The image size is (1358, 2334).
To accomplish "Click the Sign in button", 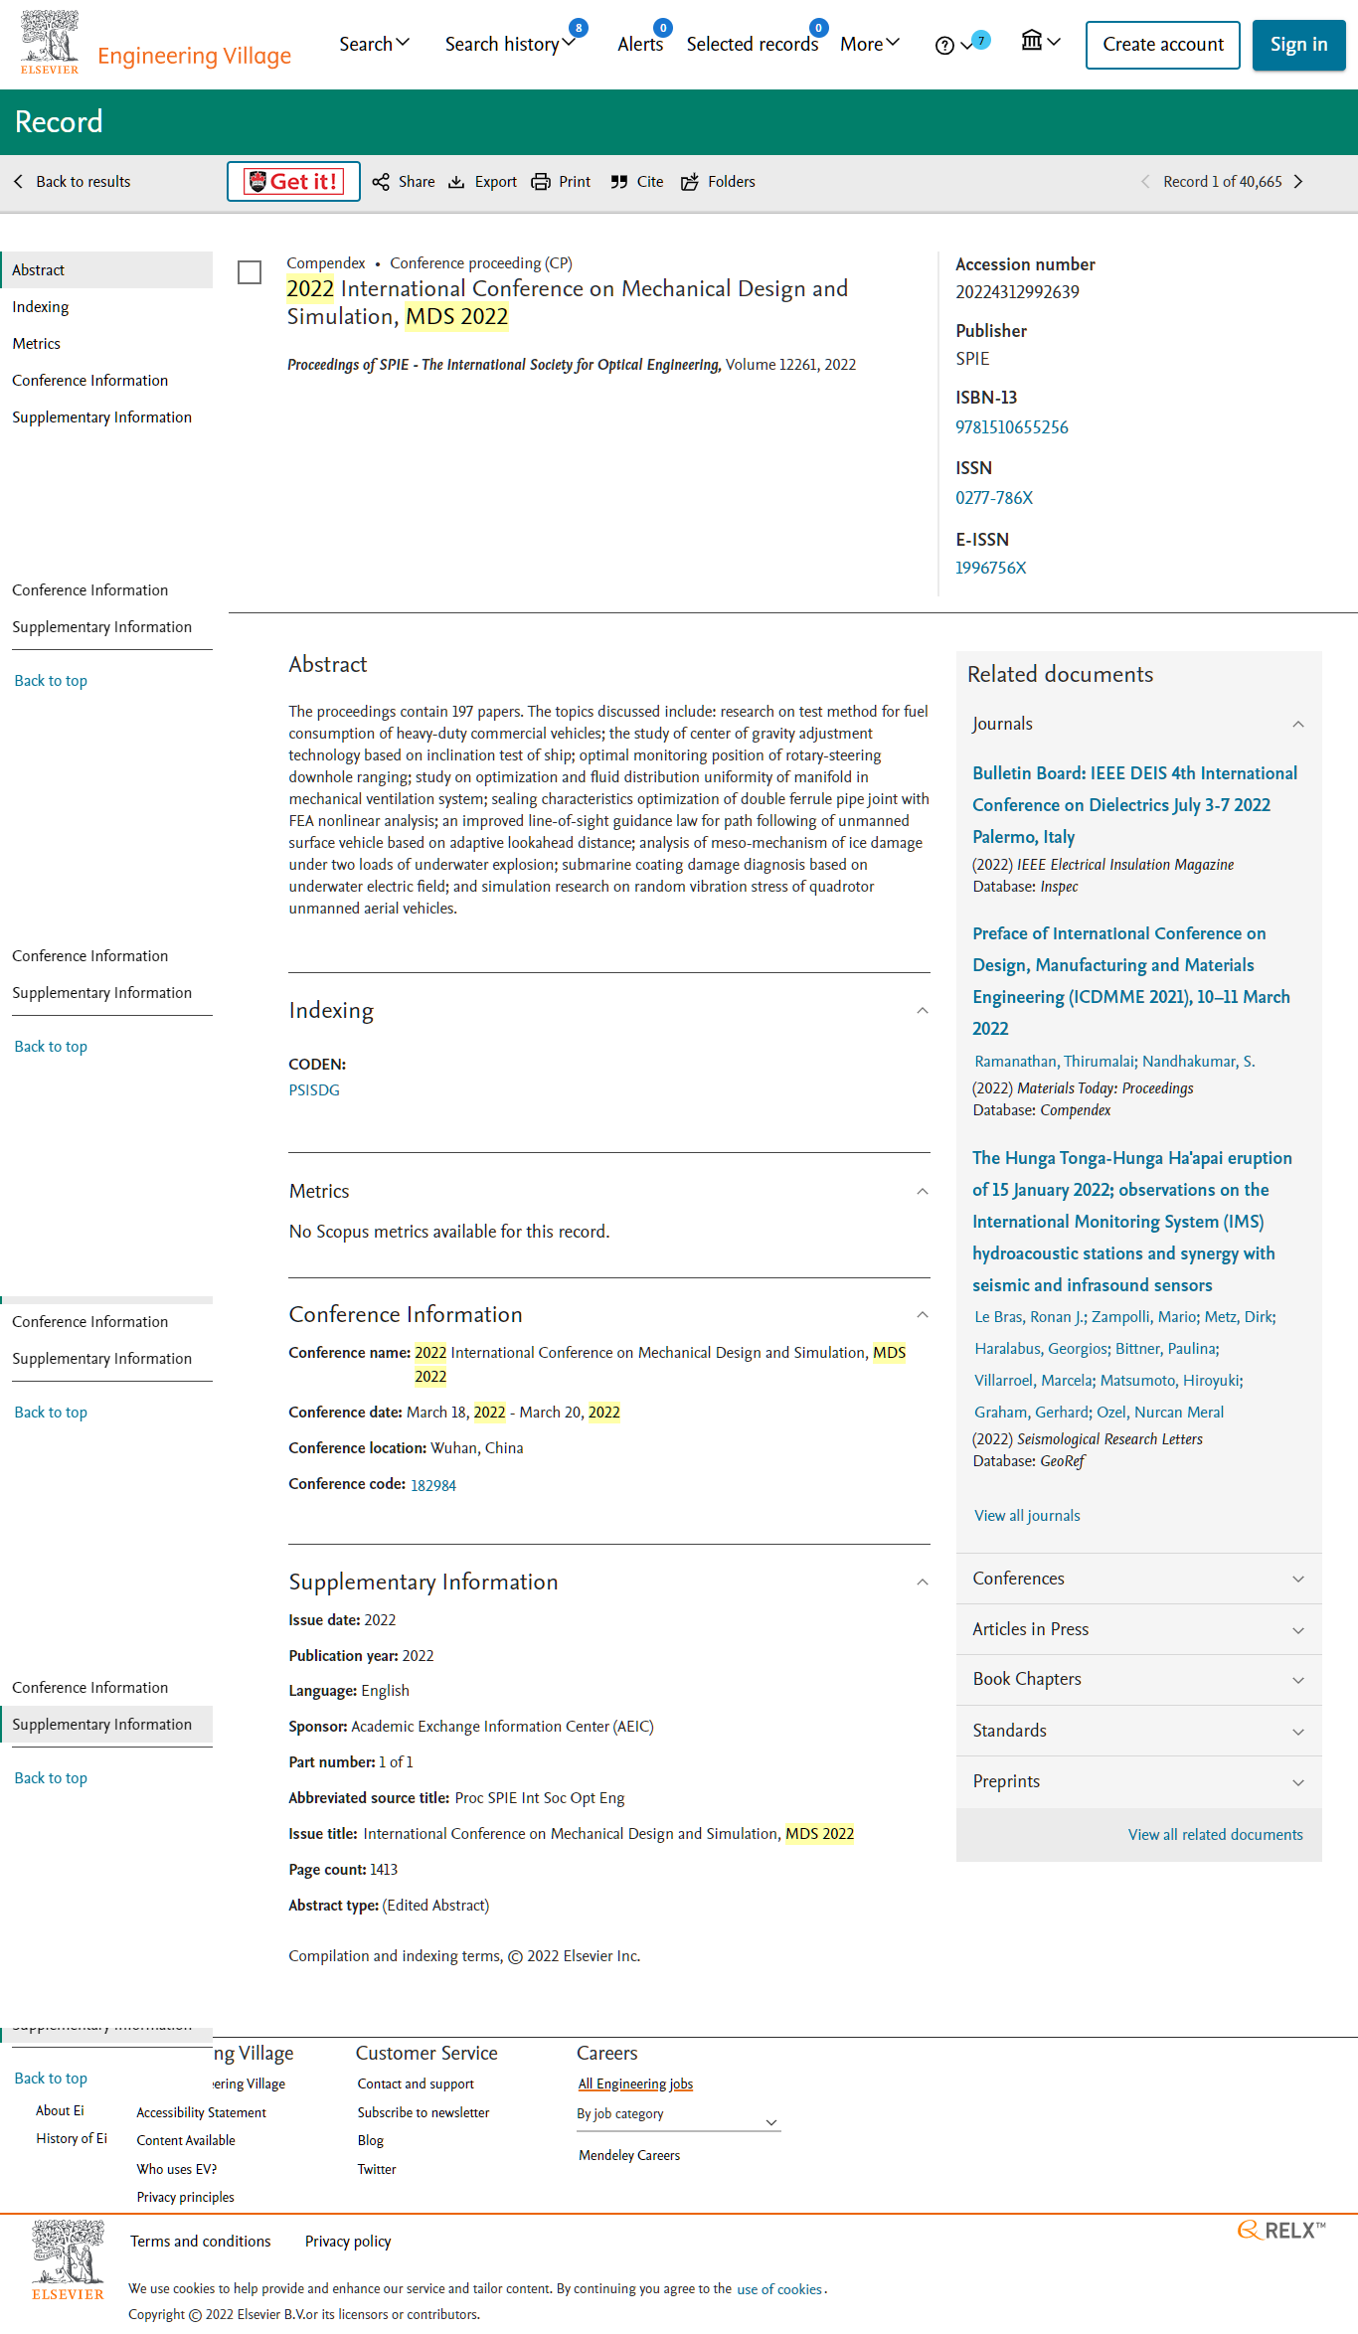I will coord(1298,45).
